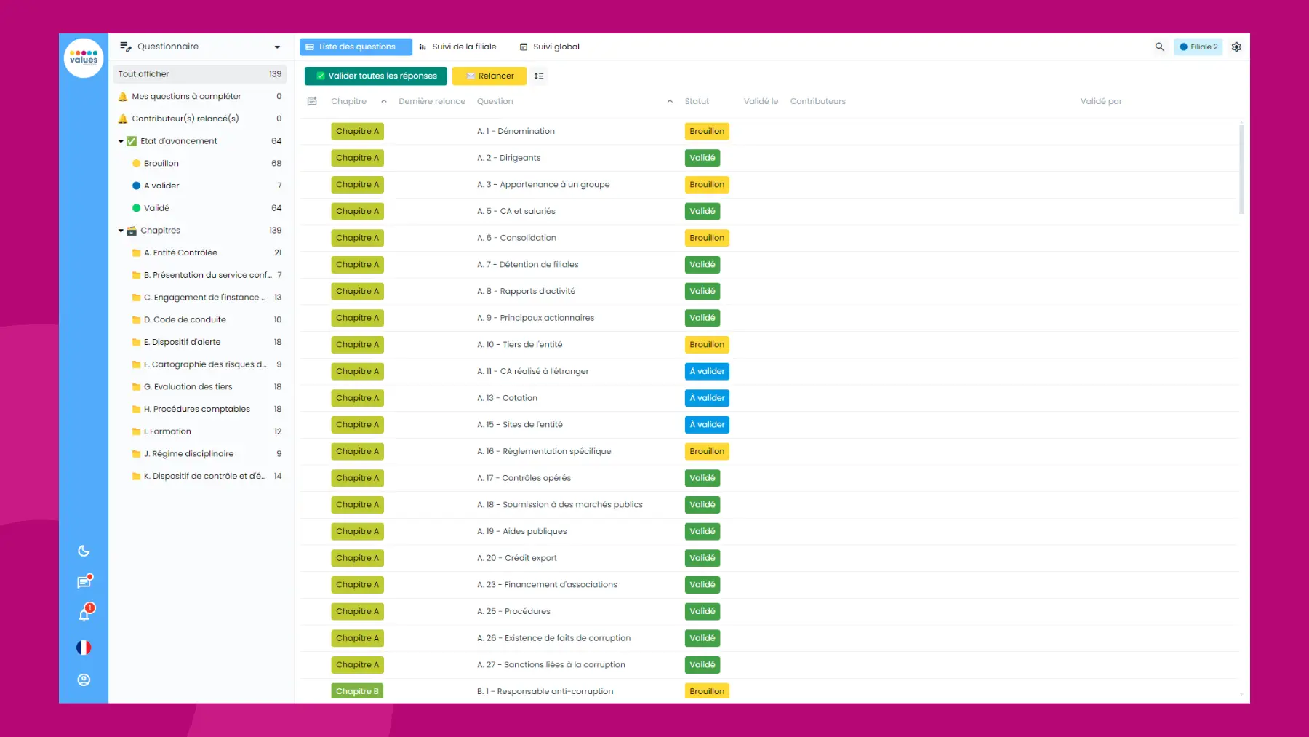Toggle dark mode with the moon icon

[x=84, y=551]
